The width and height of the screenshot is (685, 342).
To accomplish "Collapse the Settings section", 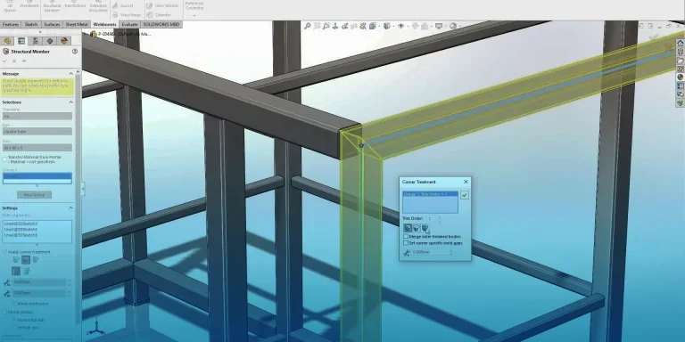I will coord(70,208).
